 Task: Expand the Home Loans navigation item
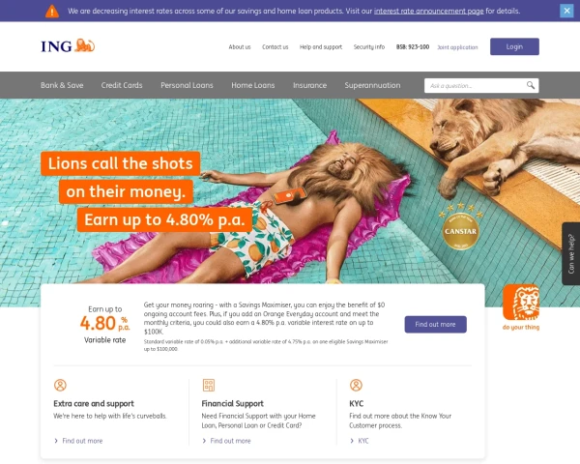(x=253, y=85)
